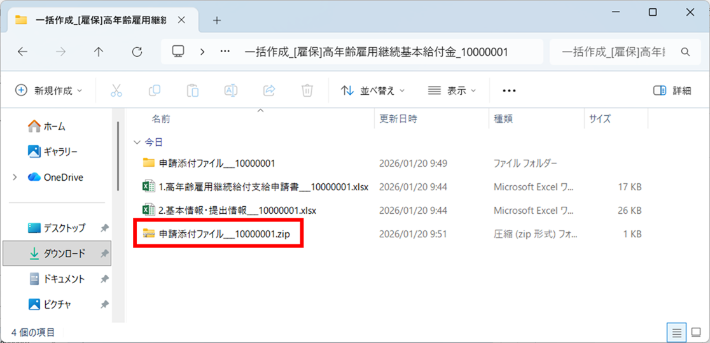Click the Rename icon in toolbar
The image size is (710, 343).
[x=231, y=90]
